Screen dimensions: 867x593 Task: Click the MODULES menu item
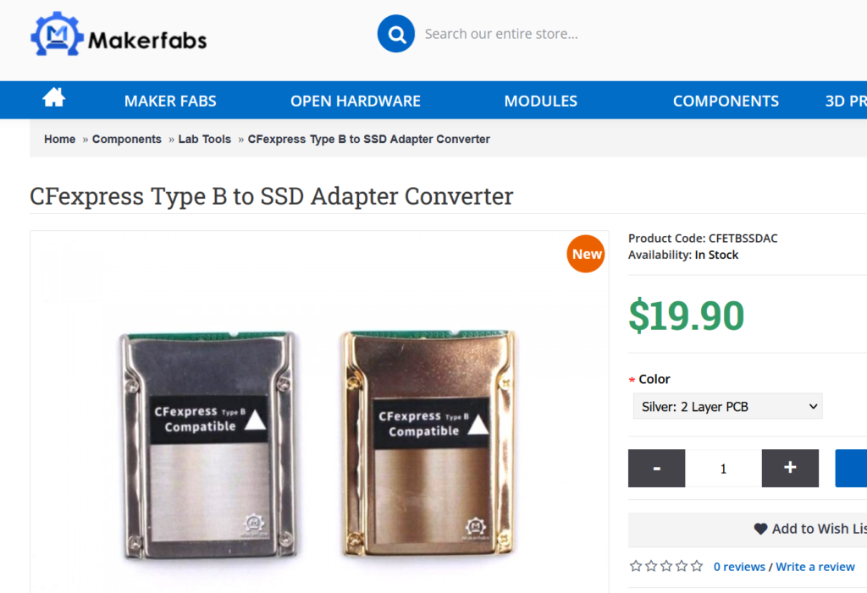click(x=540, y=100)
